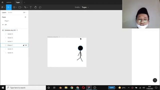The image size is (160, 90).
Task: Open OBS Studio from the taskbar
Action: click(x=95, y=88)
